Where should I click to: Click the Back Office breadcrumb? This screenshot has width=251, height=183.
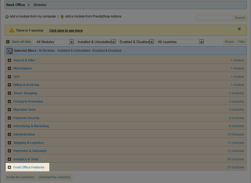tap(16, 5)
